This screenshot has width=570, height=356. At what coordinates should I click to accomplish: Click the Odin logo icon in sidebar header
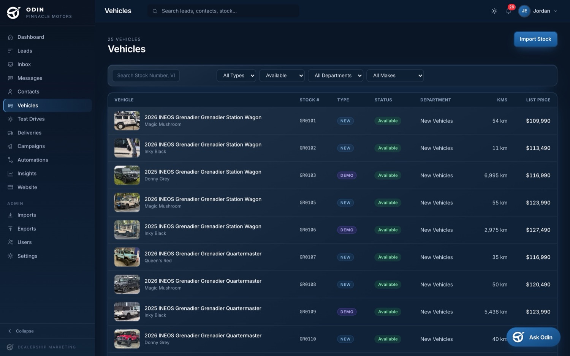click(x=13, y=13)
